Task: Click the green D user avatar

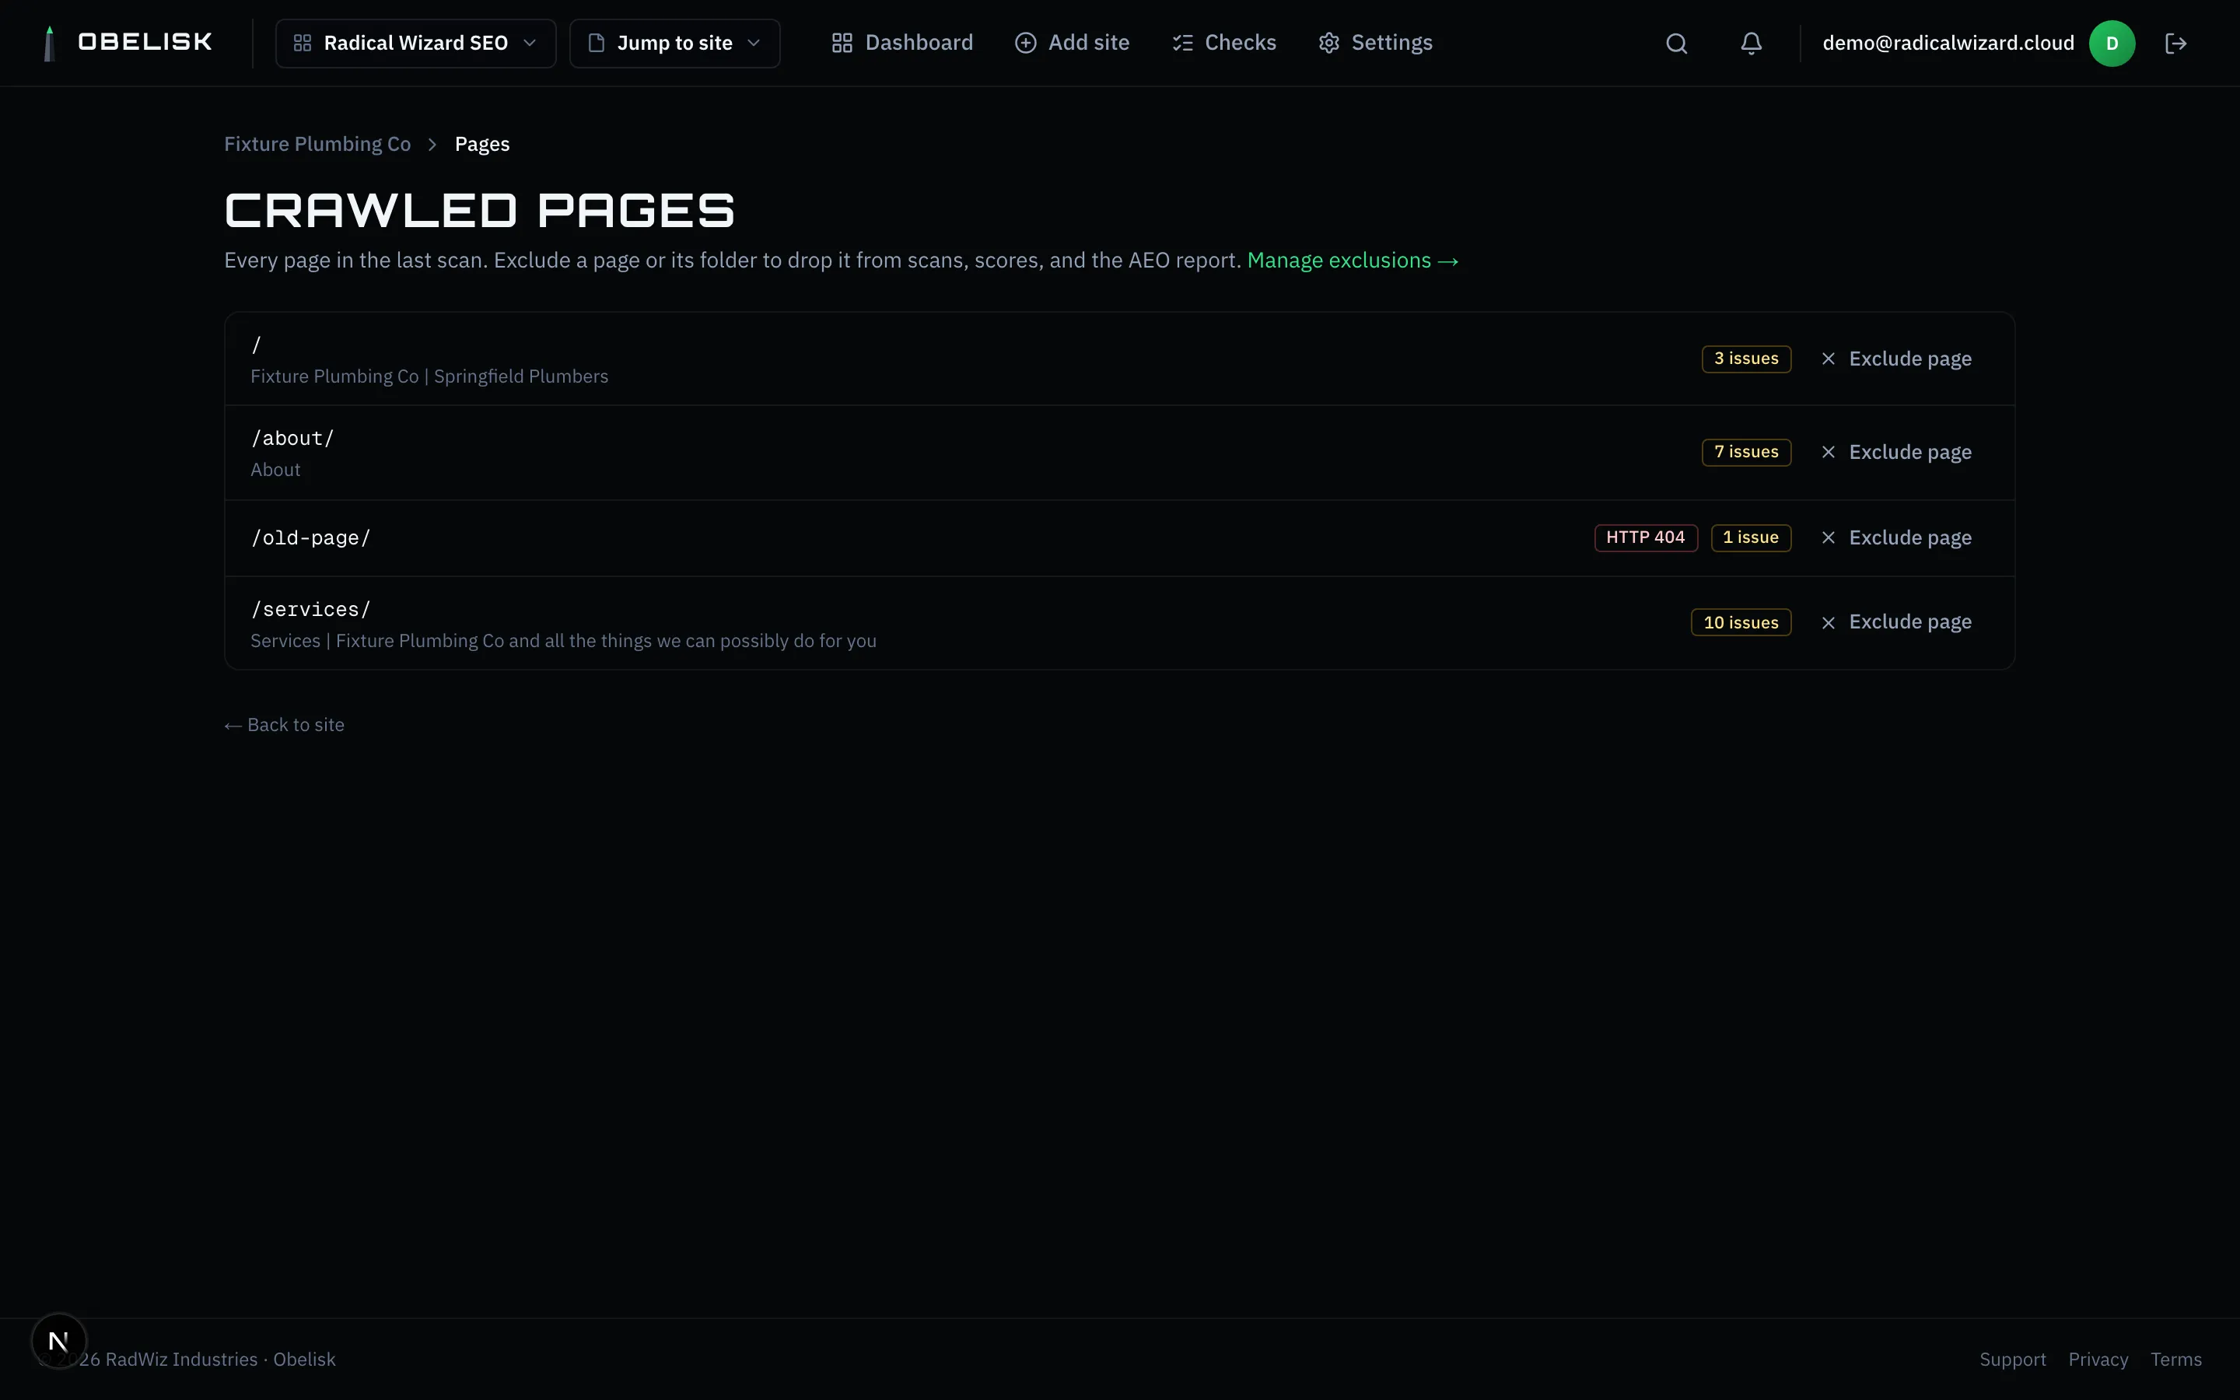Action: [2112, 44]
